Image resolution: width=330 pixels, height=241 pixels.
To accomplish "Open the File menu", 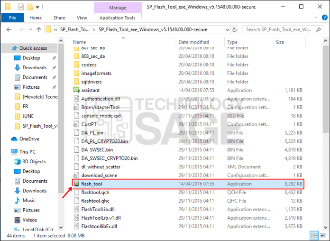I will 12,18.
